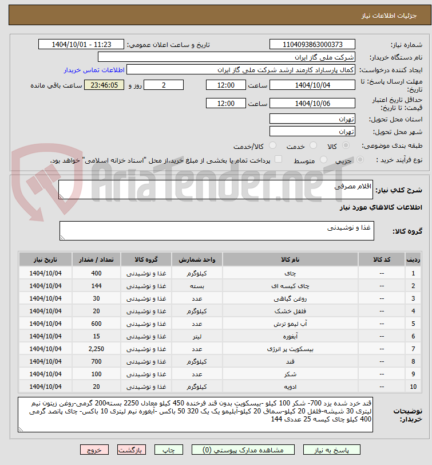The height and width of the screenshot is (465, 432).
Task: Click the خروج exit button
Action: click(x=94, y=450)
